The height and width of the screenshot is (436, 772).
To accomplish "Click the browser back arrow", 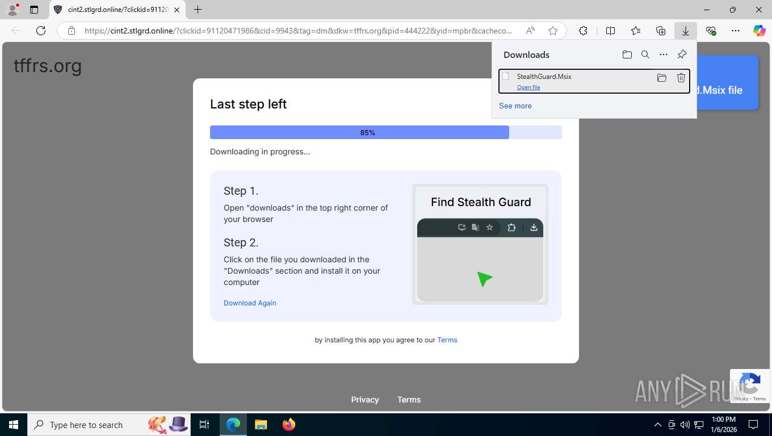I will tap(16, 31).
